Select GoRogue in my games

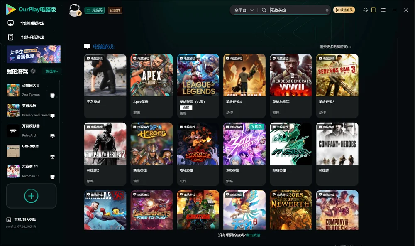(31, 151)
